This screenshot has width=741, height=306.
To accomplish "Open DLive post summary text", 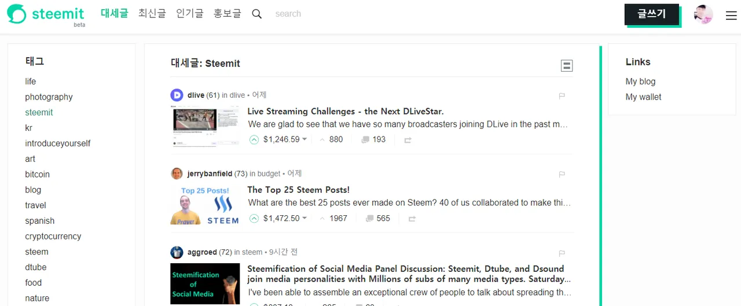I will [x=408, y=124].
